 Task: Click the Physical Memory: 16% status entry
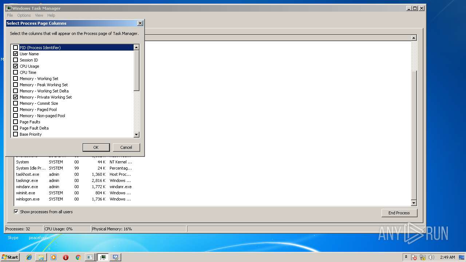pyautogui.click(x=138, y=229)
